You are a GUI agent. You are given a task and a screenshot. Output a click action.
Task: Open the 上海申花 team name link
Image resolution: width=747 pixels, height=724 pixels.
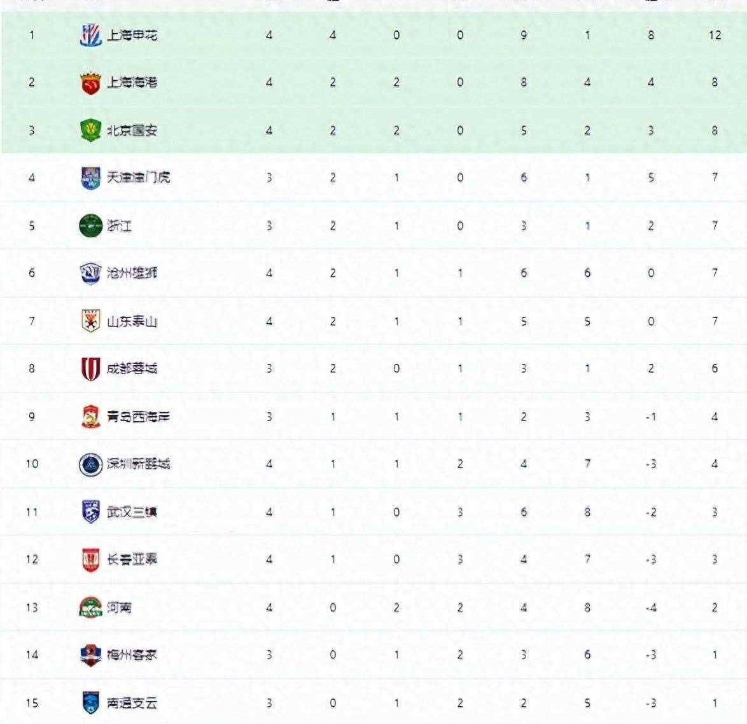pos(132,35)
